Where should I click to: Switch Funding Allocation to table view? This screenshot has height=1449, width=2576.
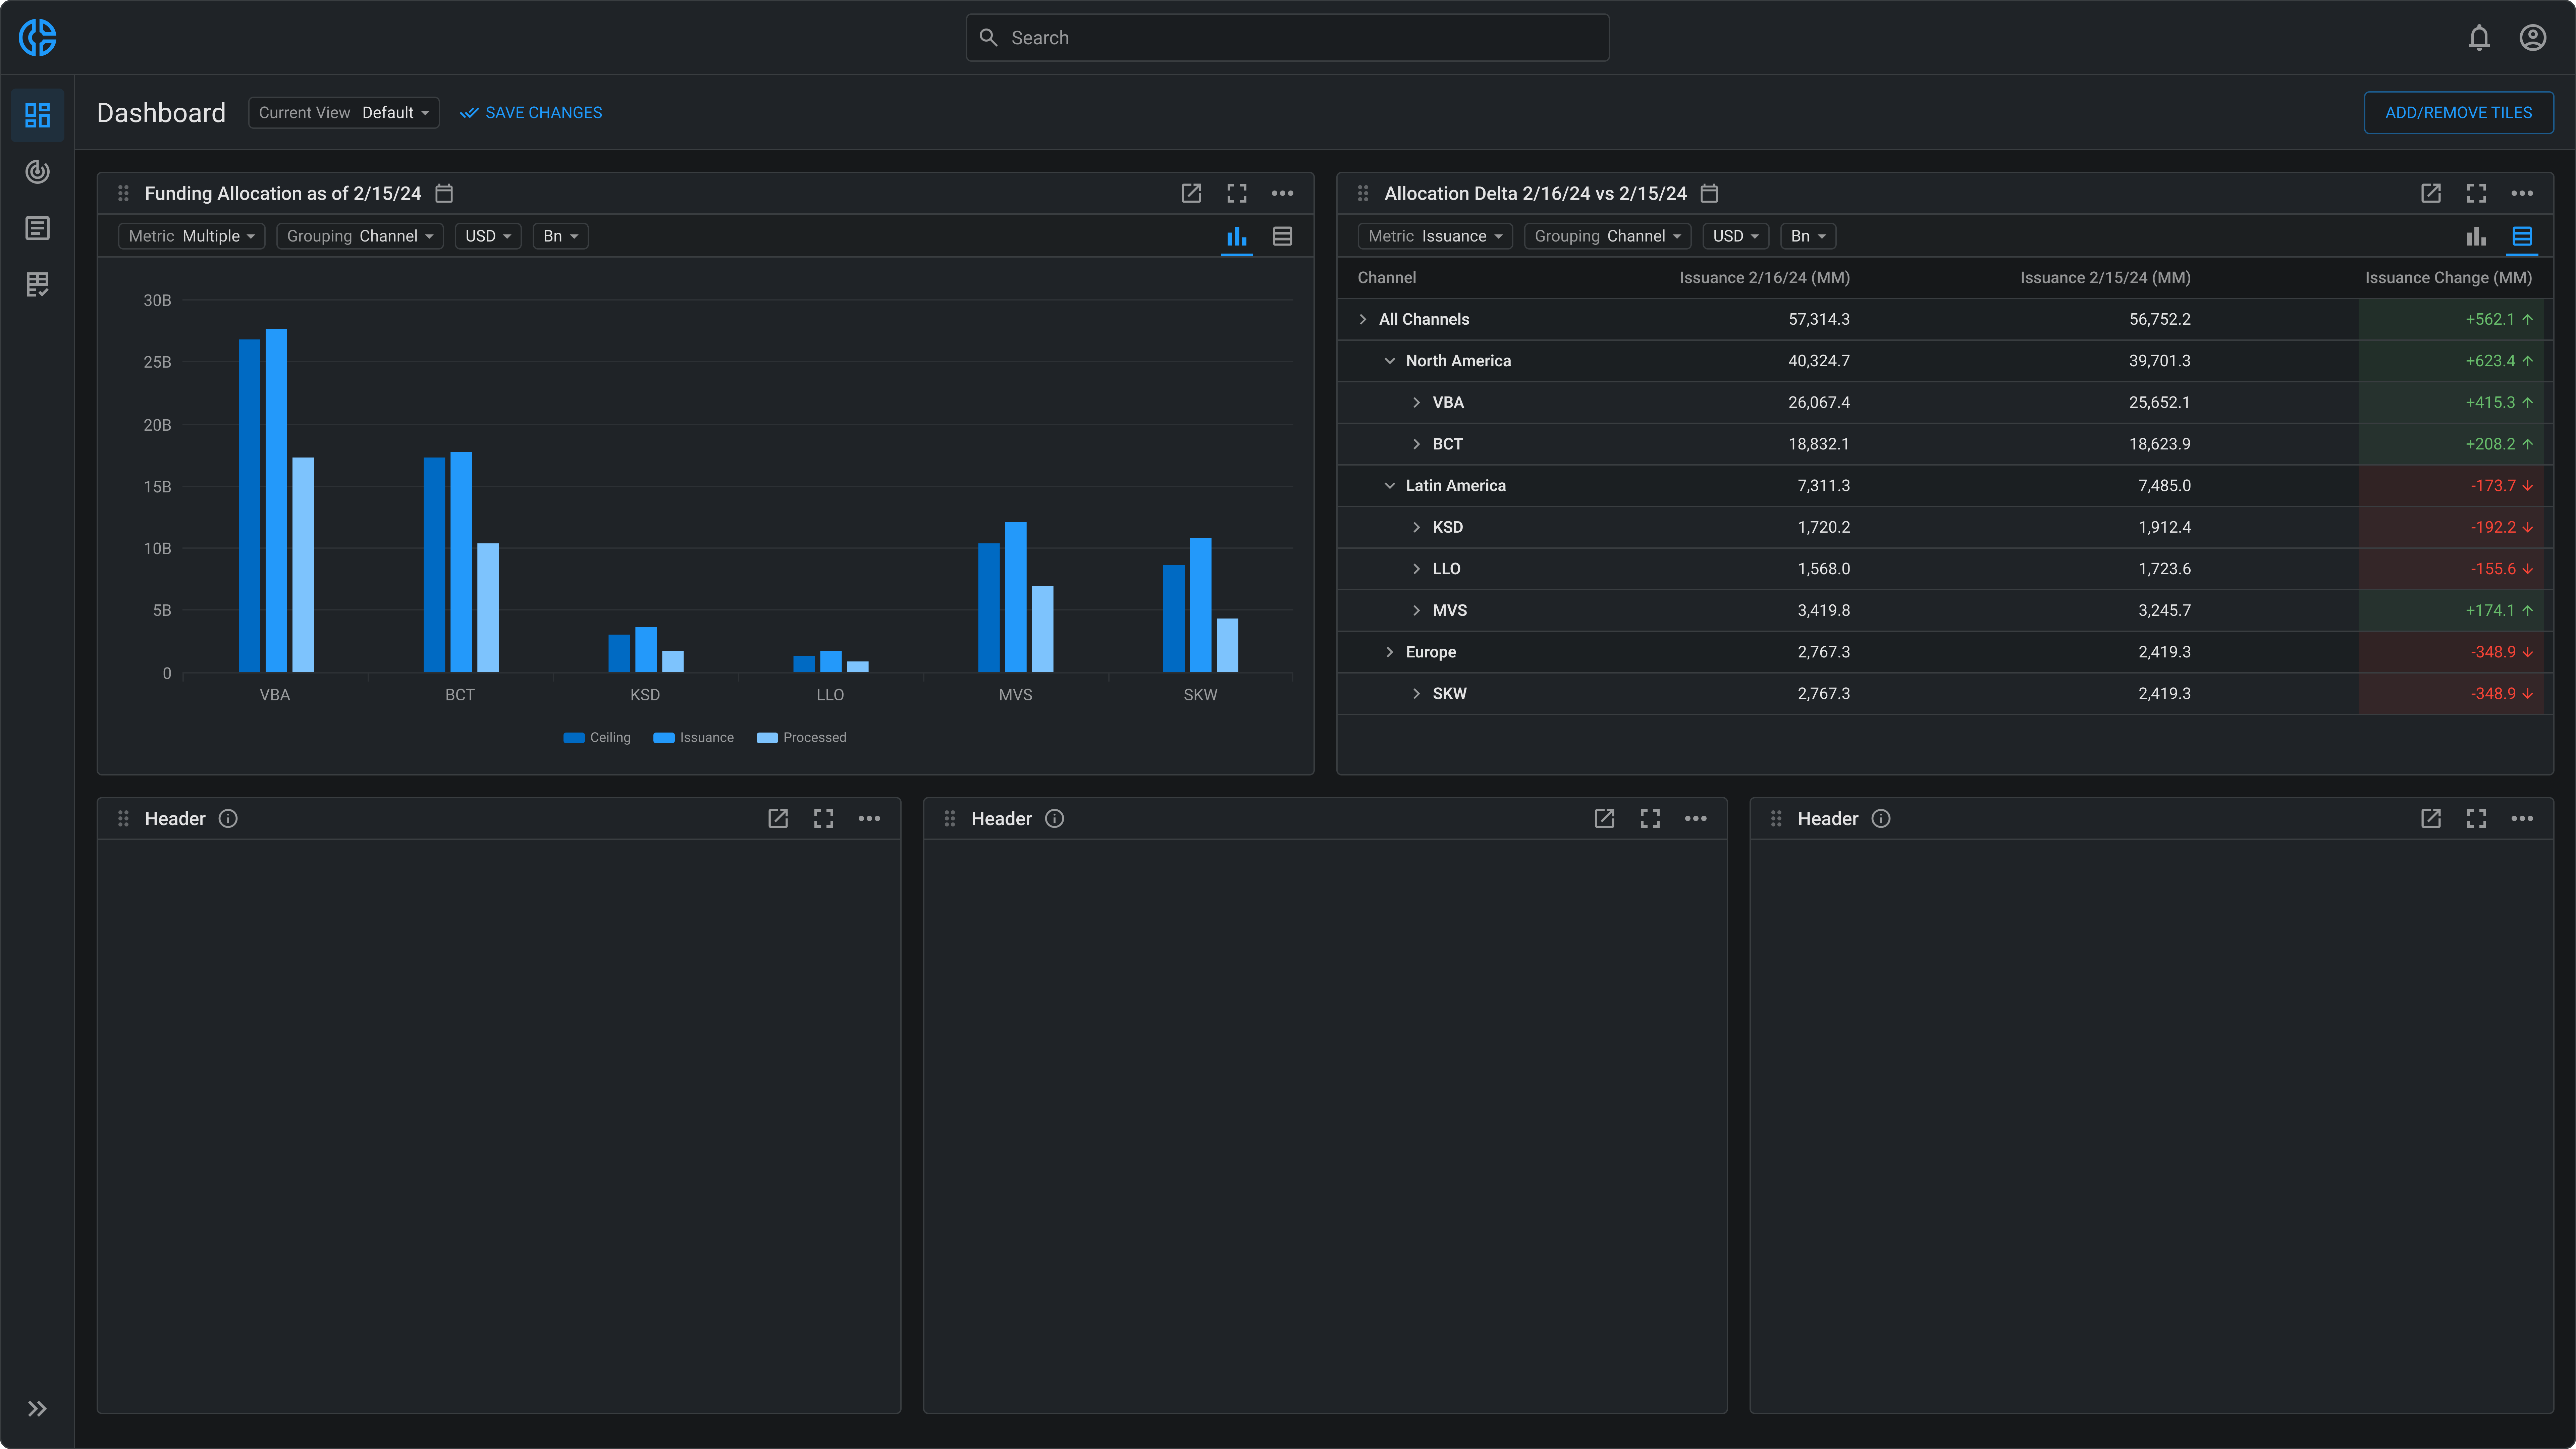point(1282,236)
